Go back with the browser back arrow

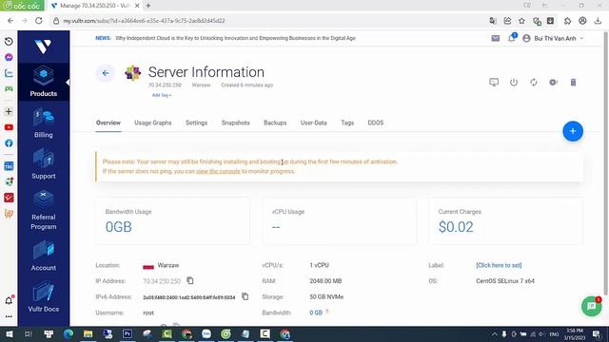(x=10, y=21)
